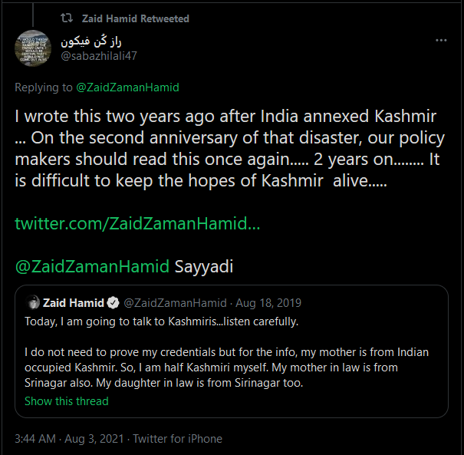Open the "Zaid Hamid Retweeted" link
This screenshot has height=455, width=464.
135,18
